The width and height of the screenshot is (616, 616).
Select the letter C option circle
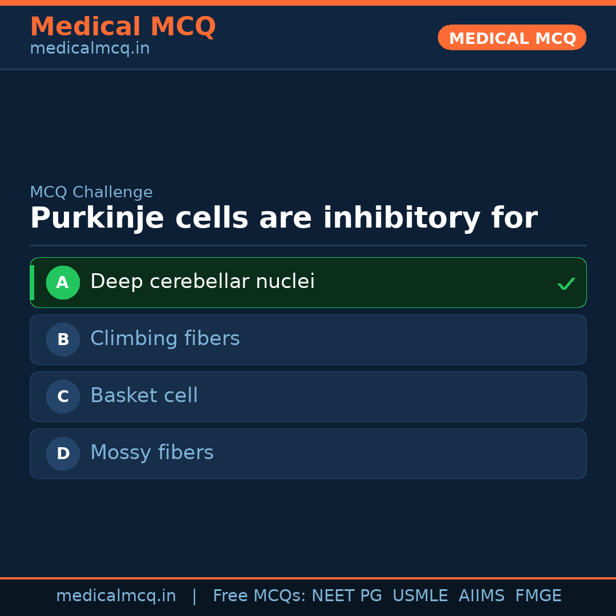pos(63,397)
